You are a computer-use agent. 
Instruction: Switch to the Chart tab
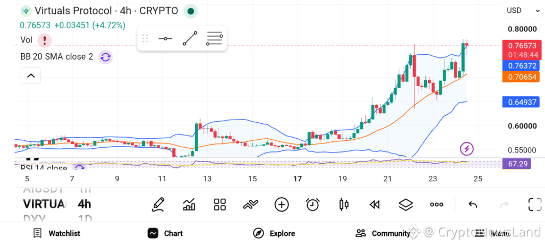[x=165, y=233]
